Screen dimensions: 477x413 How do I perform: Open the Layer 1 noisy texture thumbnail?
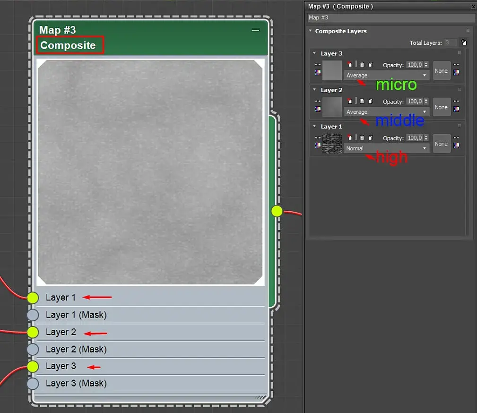coord(332,144)
